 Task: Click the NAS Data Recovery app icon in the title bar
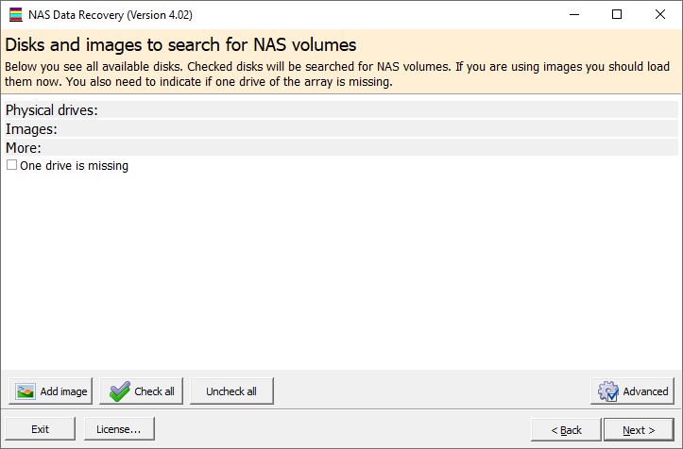tap(15, 14)
